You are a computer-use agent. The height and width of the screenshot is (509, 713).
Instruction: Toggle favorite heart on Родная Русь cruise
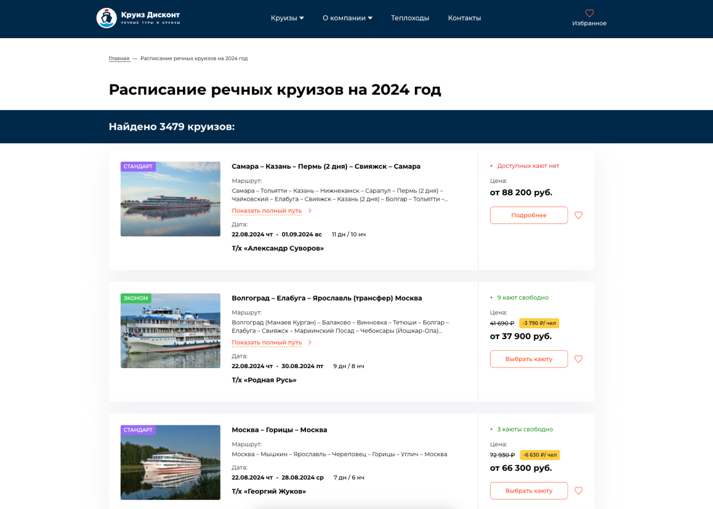tap(578, 359)
